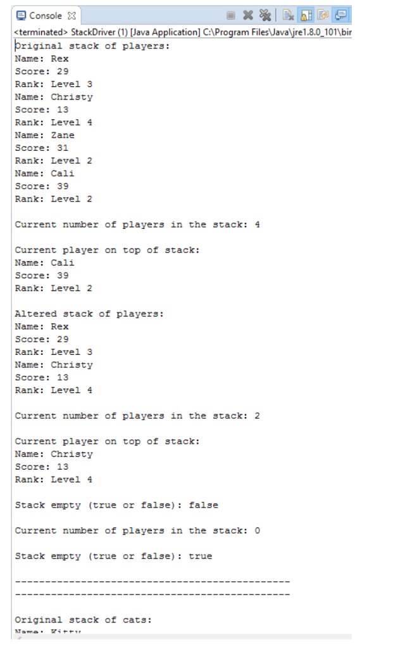Remove the launch with the single X icon
Viewport: 398px width, 649px height.
click(248, 16)
